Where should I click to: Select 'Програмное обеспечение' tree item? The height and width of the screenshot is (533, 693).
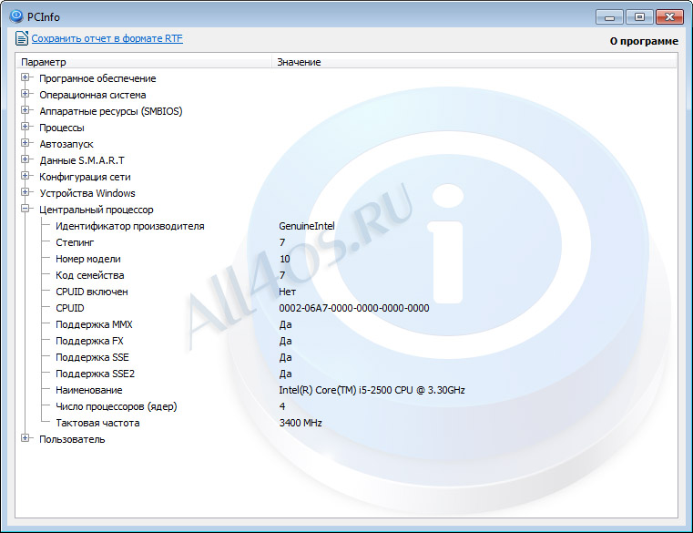(97, 78)
